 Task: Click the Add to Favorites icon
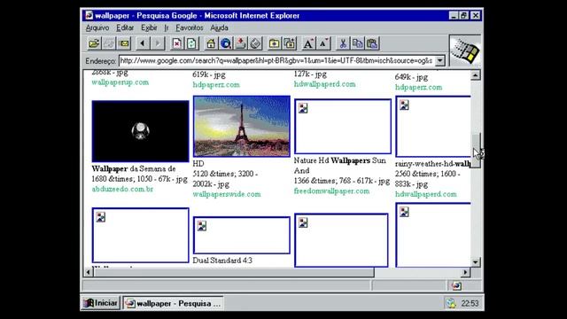(289, 43)
